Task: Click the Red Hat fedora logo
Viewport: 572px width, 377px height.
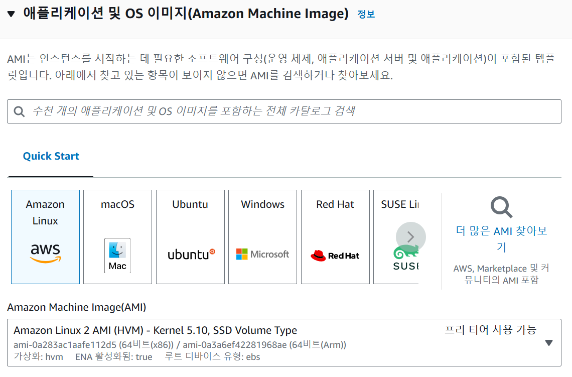Action: 318,256
